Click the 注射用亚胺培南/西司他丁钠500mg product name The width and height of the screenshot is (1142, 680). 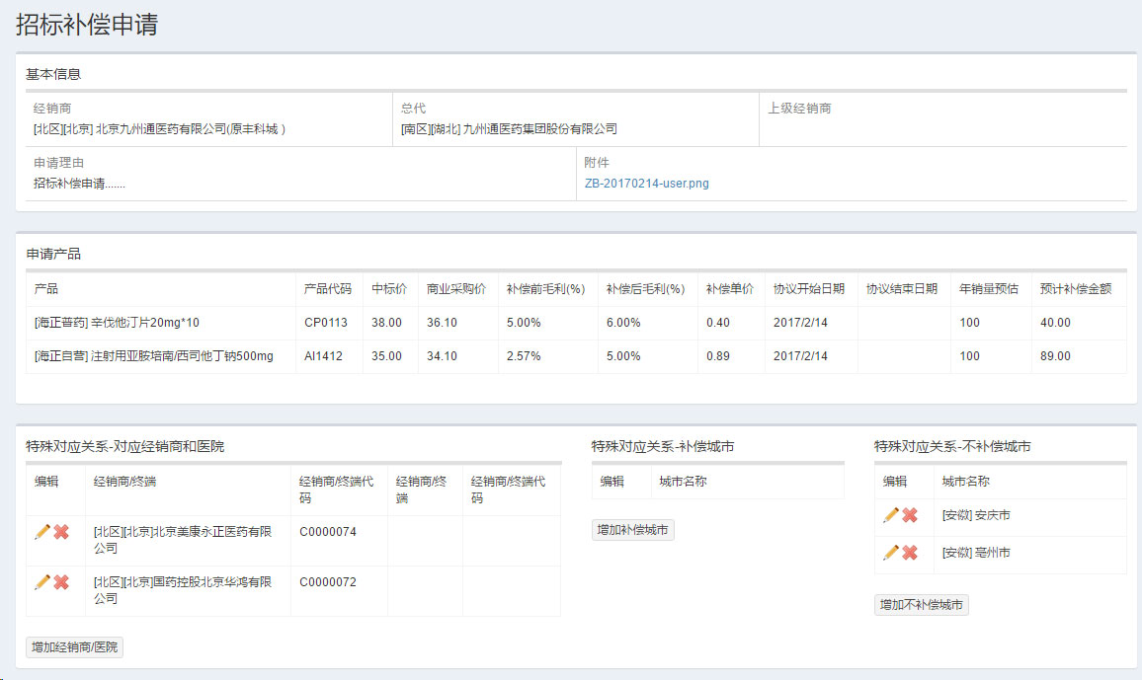pyautogui.click(x=181, y=356)
